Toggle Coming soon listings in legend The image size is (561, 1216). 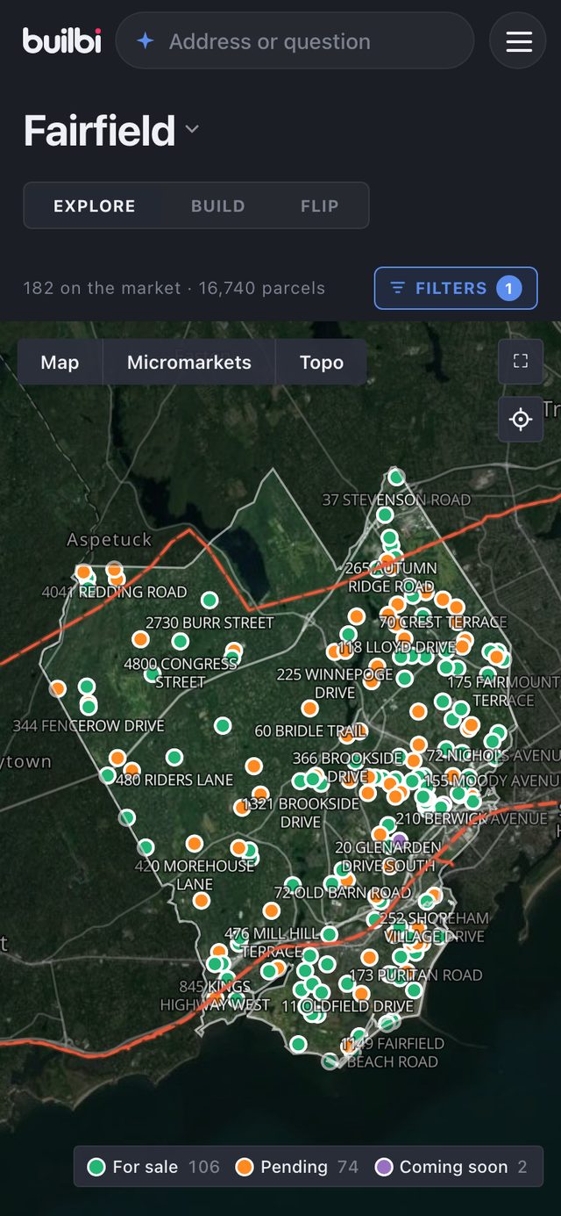tap(451, 1167)
